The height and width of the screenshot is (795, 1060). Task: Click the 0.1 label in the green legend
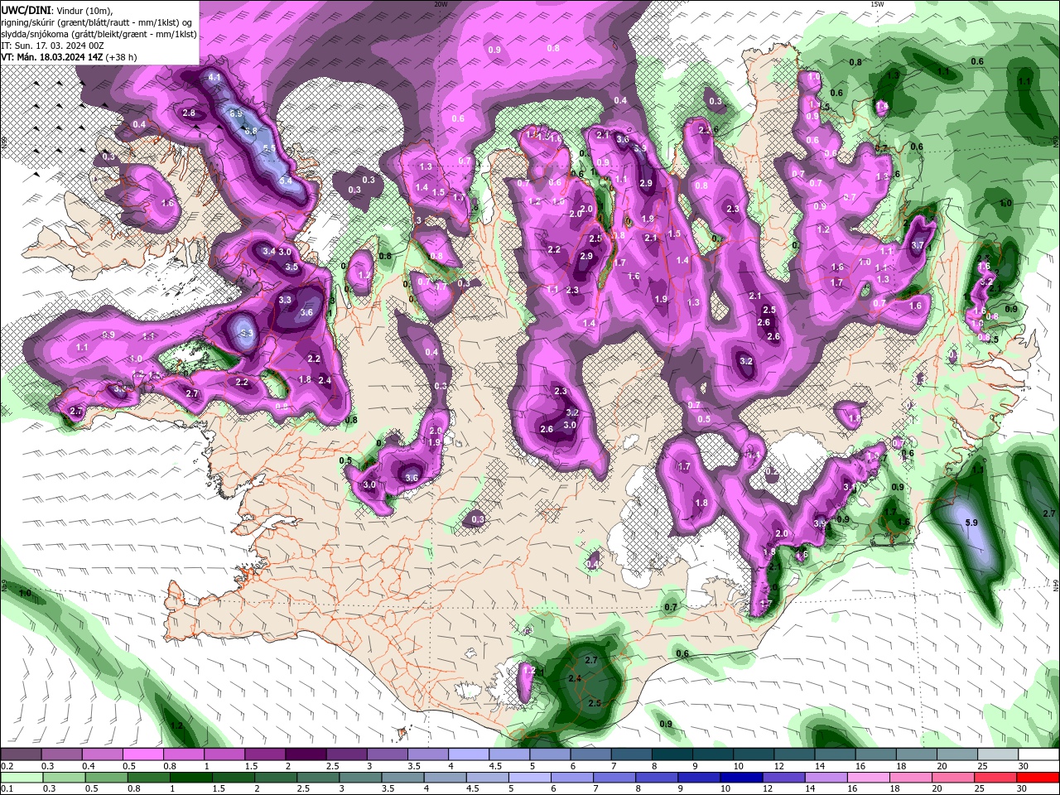click(x=7, y=788)
